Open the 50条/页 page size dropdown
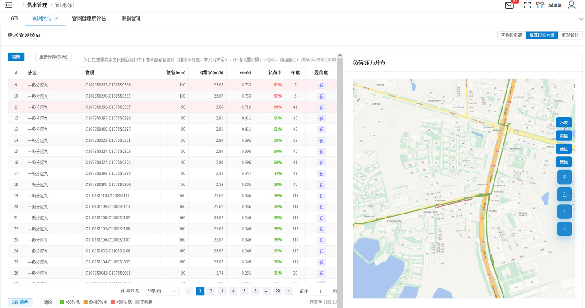Image resolution: width=585 pixels, height=308 pixels. point(162,291)
